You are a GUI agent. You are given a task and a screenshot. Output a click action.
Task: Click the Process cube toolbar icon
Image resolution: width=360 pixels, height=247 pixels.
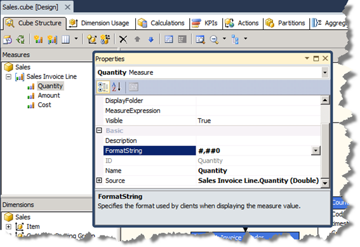click(8, 39)
